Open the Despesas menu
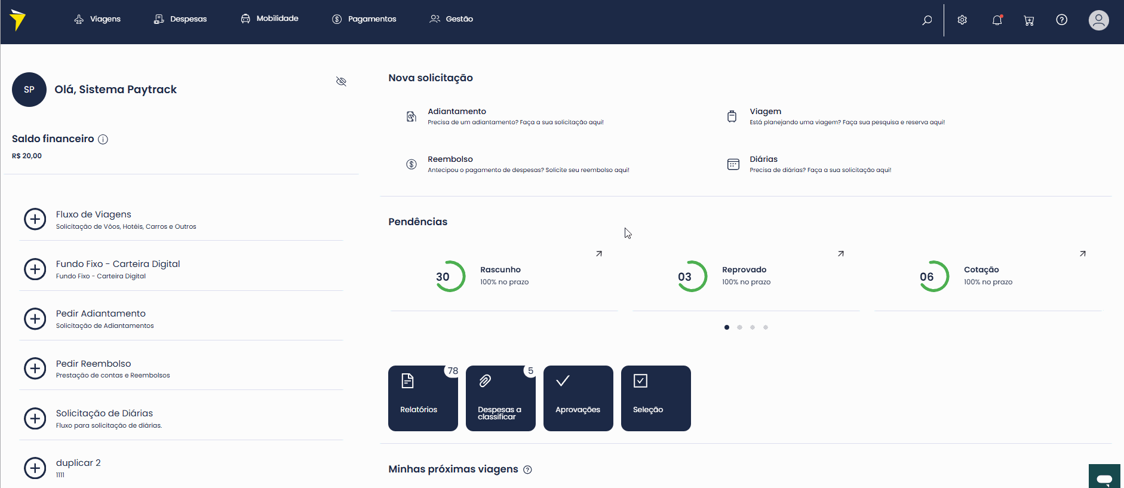1124x488 pixels. [180, 19]
